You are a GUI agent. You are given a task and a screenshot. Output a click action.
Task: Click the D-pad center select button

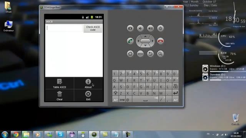[145, 41]
